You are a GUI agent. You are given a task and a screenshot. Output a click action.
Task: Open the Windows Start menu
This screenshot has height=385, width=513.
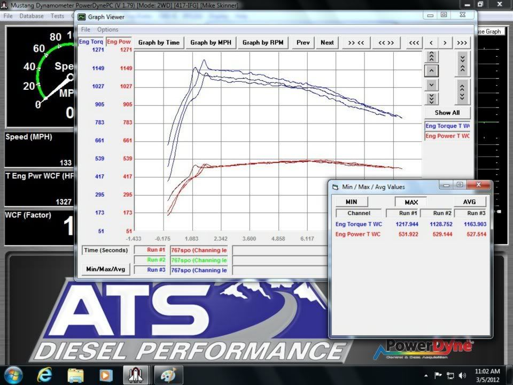pyautogui.click(x=13, y=375)
